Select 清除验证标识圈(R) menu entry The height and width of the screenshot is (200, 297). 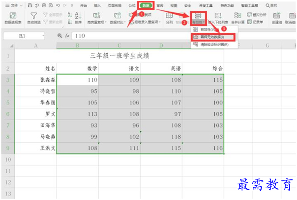213,45
